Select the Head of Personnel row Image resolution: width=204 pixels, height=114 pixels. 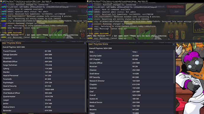[x=44, y=76]
